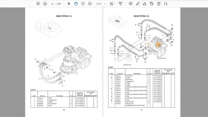Image resolution: width=208 pixels, height=117 pixels.
Task: Click the total page count 244
Action: pyautogui.click(x=59, y=4)
